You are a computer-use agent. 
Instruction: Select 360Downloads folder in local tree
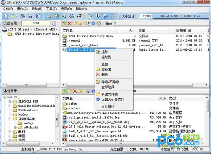pos(28,110)
